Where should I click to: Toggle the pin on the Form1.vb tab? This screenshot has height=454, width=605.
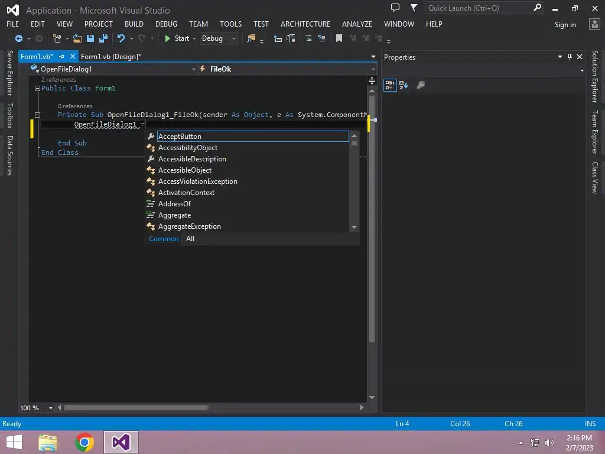pyautogui.click(x=61, y=56)
